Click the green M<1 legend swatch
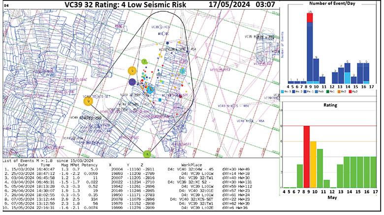Image resolution: width=384 pixels, height=215 pixels. pyautogui.click(x=328, y=92)
